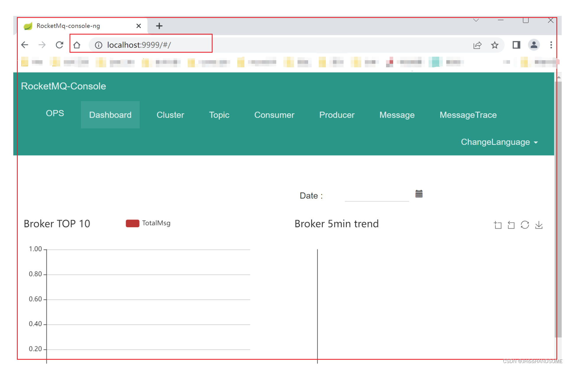Viewport: 567px width, 366px height.
Task: Click the zoom reset chart icon
Action: point(511,225)
